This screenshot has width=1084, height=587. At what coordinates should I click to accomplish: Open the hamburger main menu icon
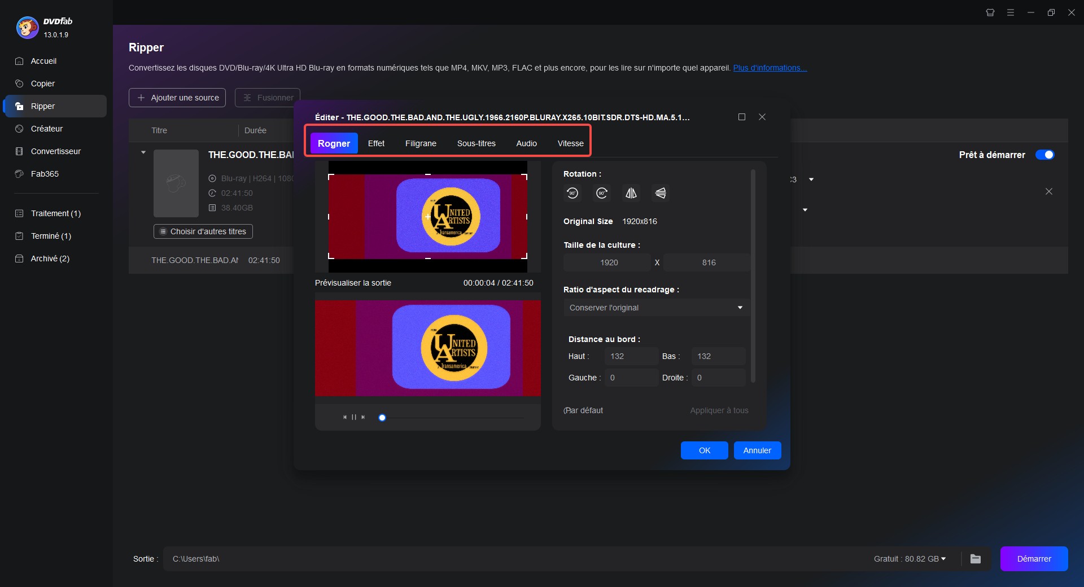(x=1011, y=12)
